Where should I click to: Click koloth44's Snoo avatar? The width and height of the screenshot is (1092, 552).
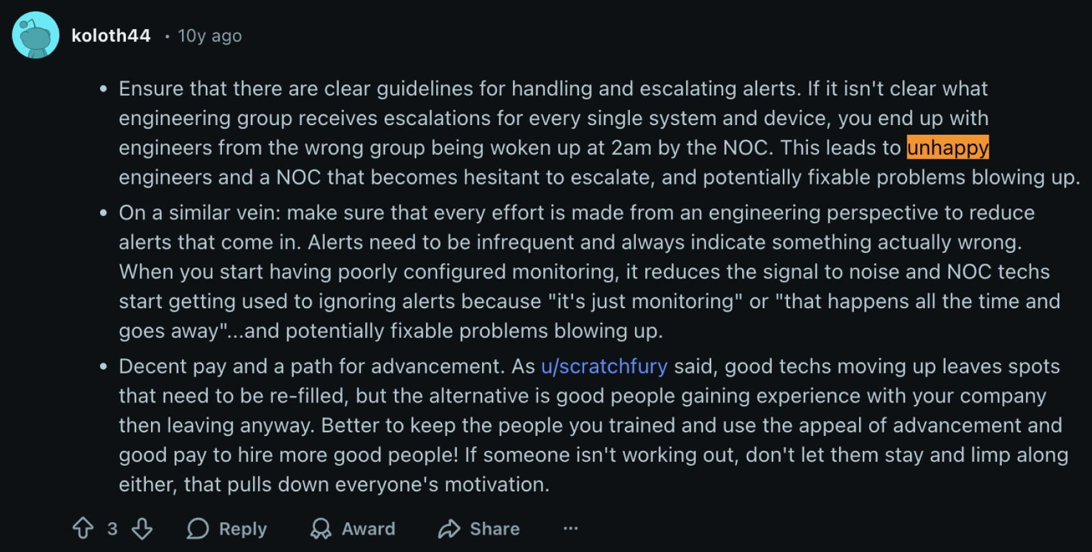(35, 35)
